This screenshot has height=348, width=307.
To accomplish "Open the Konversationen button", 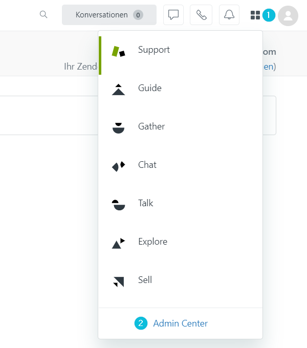I will (109, 15).
